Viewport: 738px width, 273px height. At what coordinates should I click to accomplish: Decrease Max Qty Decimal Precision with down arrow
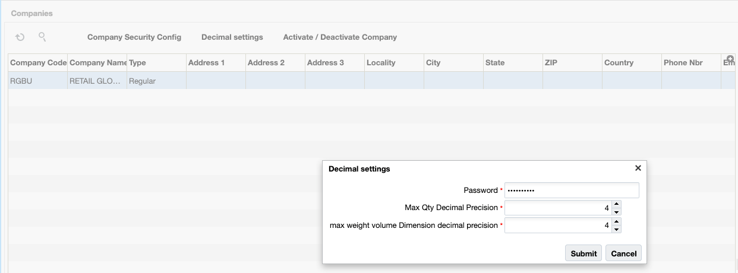point(616,211)
